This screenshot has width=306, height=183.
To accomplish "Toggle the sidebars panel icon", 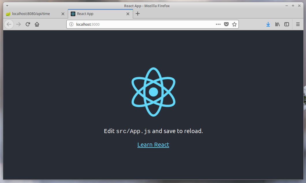I will (x=287, y=24).
